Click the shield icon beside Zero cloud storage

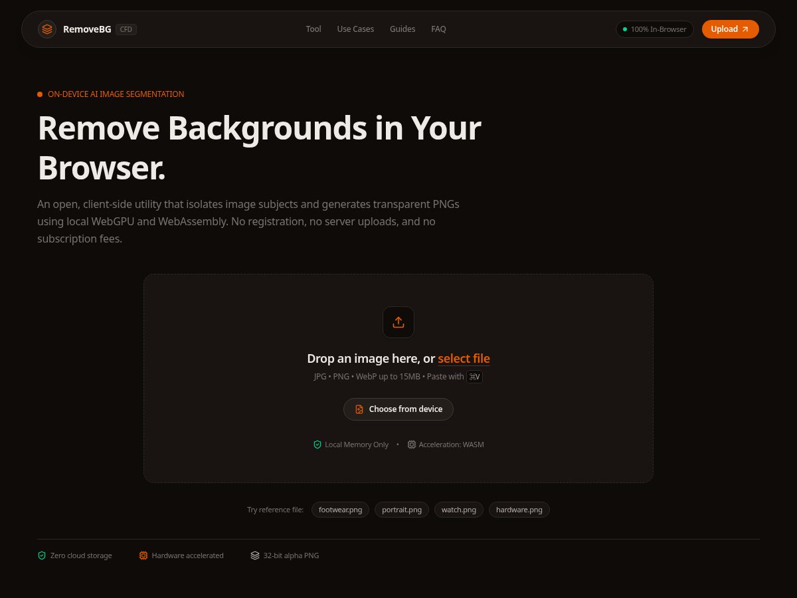(x=42, y=555)
